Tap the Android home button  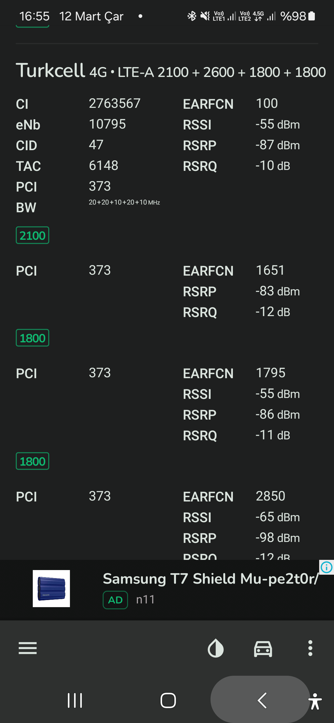(x=168, y=700)
